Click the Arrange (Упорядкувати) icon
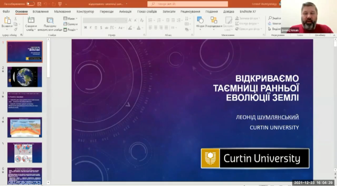The width and height of the screenshot is (337, 186). (214, 20)
